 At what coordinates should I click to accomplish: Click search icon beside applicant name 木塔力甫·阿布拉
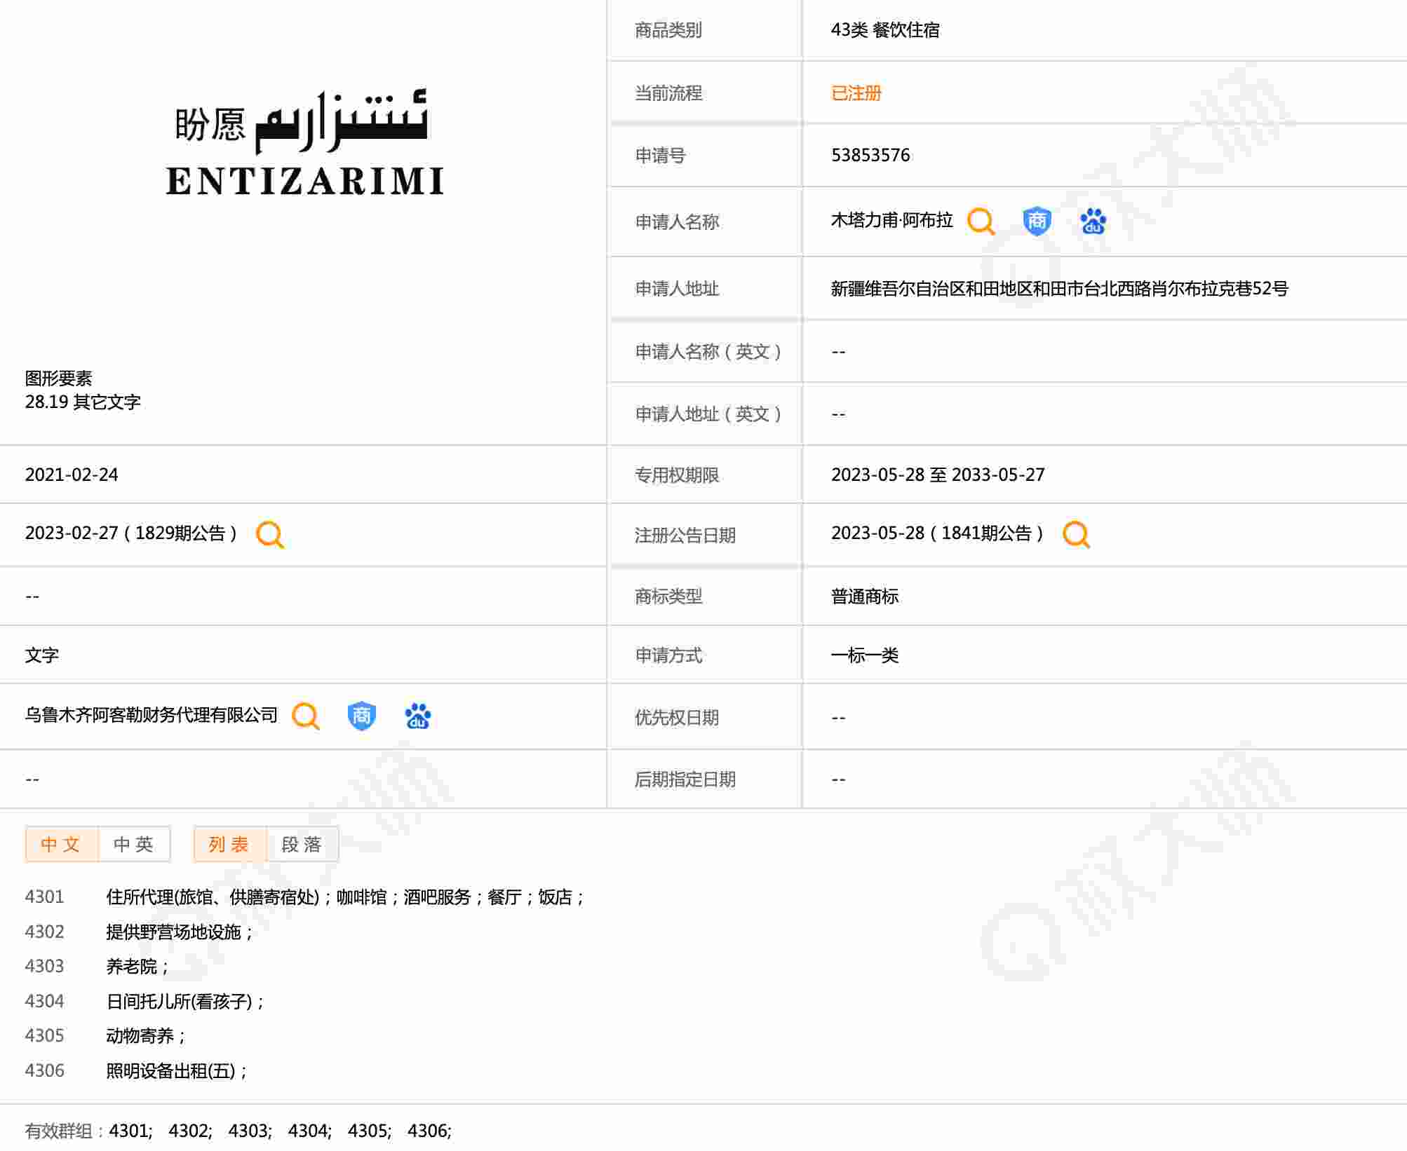(x=980, y=222)
